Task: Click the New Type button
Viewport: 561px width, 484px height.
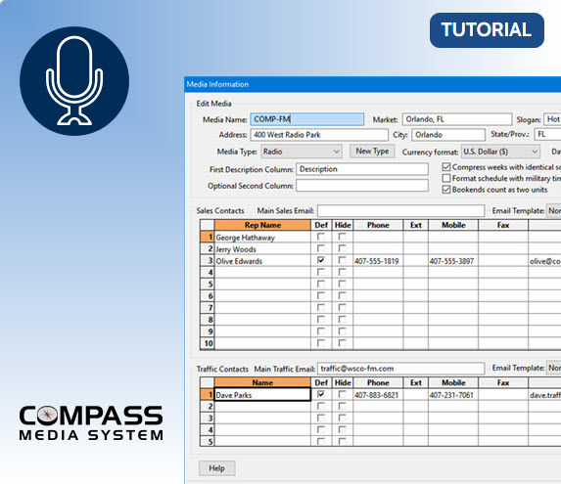Action: 372,152
